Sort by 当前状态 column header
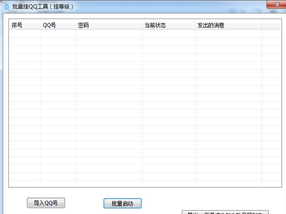 (169, 25)
